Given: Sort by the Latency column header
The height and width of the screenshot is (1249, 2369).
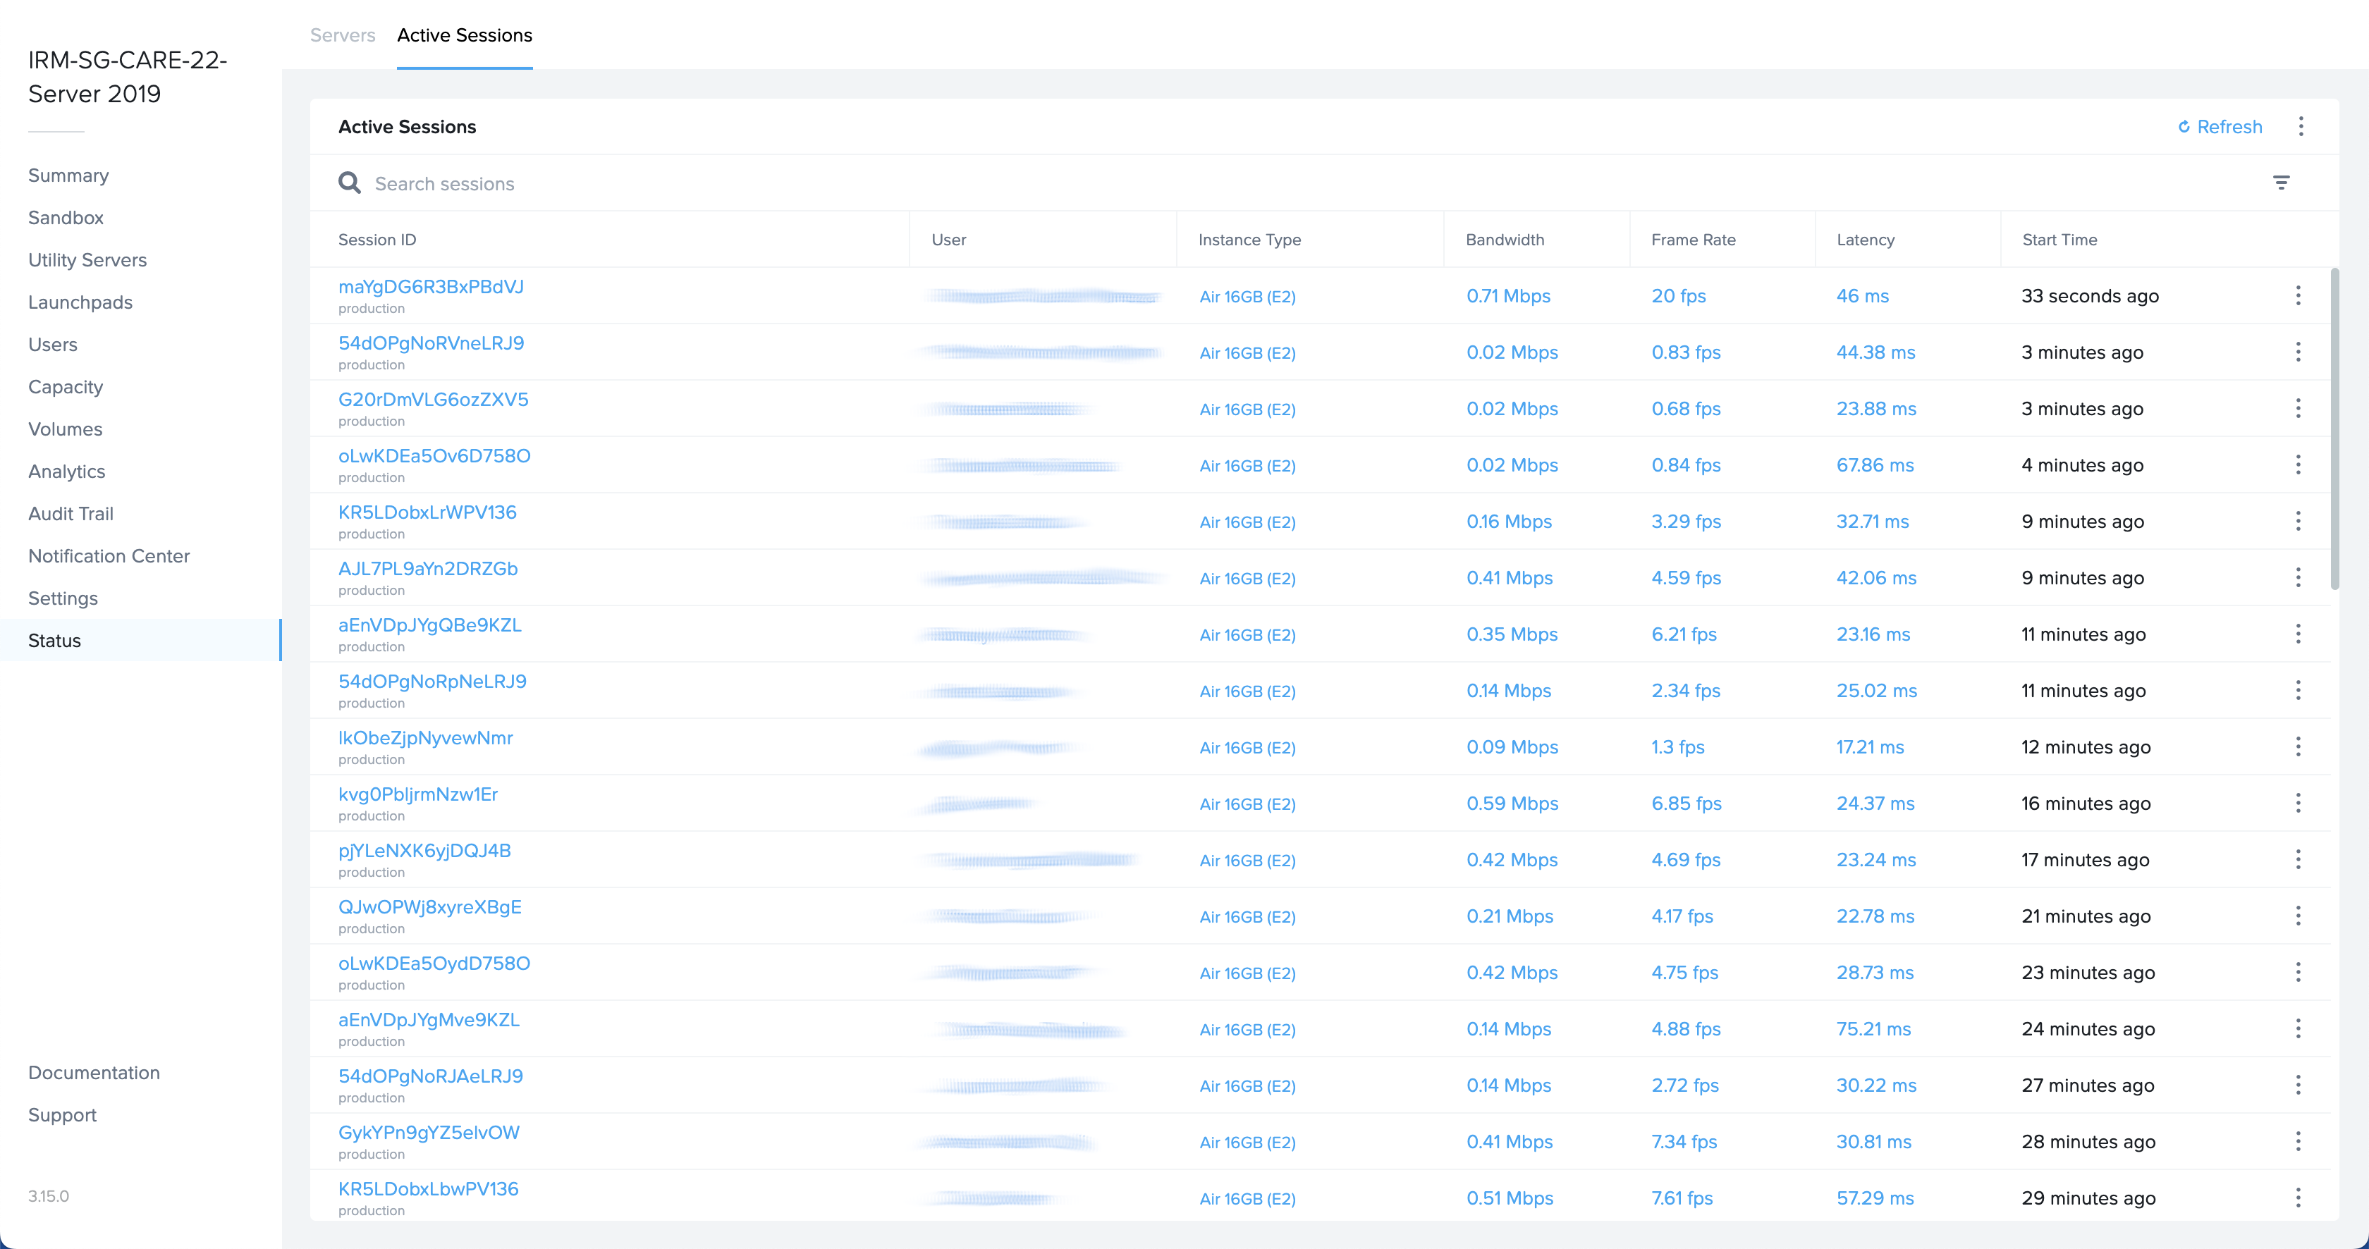Looking at the screenshot, I should tap(1865, 240).
